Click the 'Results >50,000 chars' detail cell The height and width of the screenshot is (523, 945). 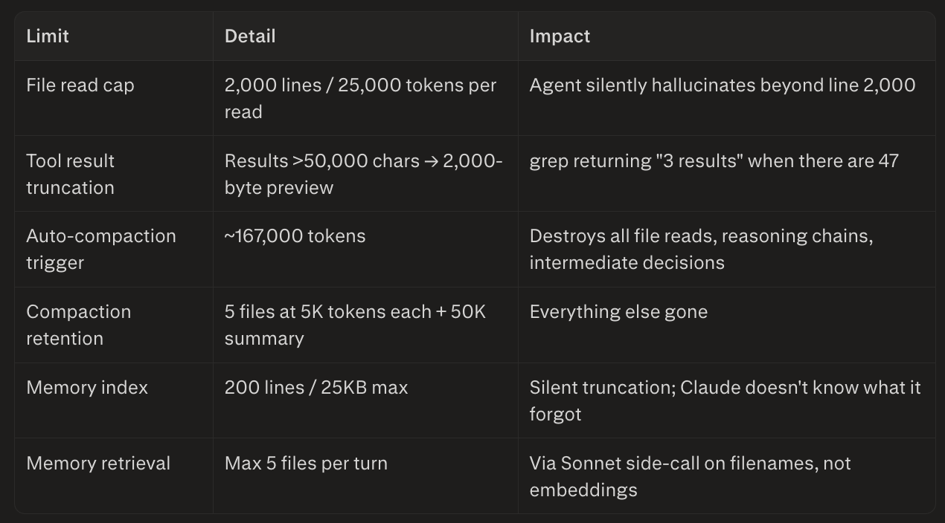(x=365, y=174)
